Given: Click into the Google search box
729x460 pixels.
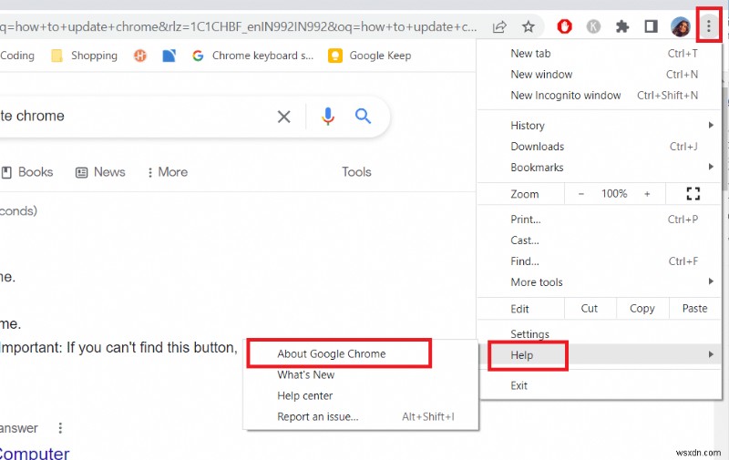Looking at the screenshot, I should pyautogui.click(x=135, y=117).
